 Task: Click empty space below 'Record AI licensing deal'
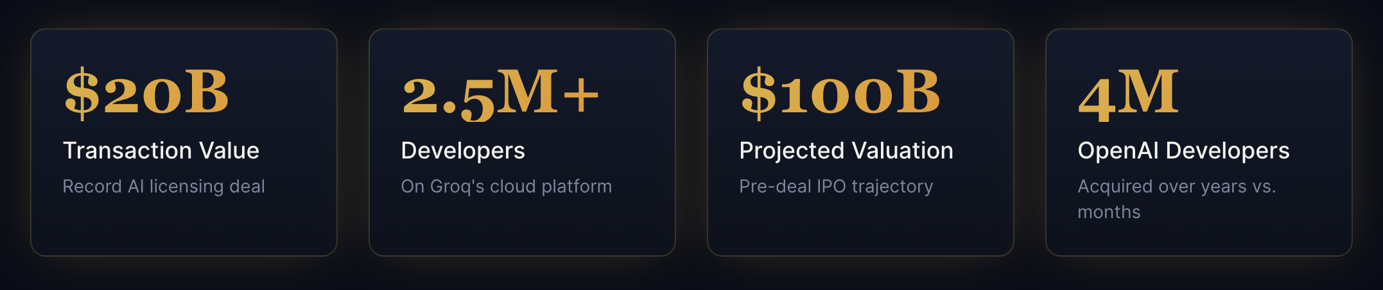(183, 225)
